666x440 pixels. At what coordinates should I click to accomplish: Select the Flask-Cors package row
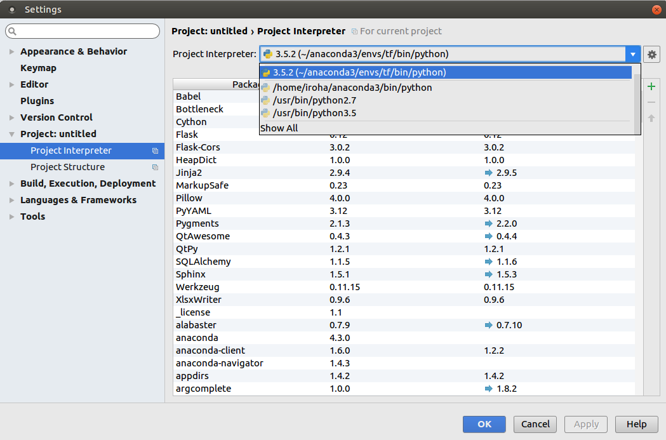tap(404, 147)
